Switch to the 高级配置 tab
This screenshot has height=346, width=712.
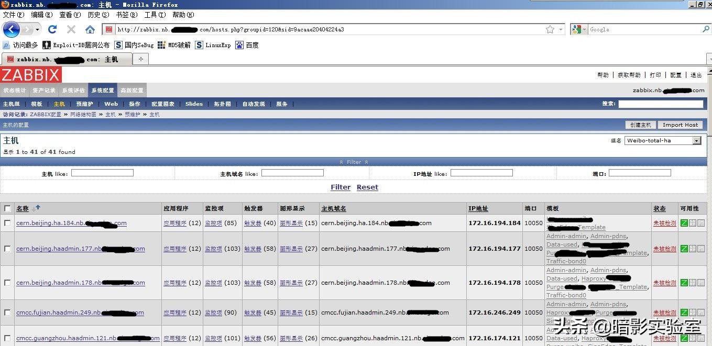click(x=132, y=90)
